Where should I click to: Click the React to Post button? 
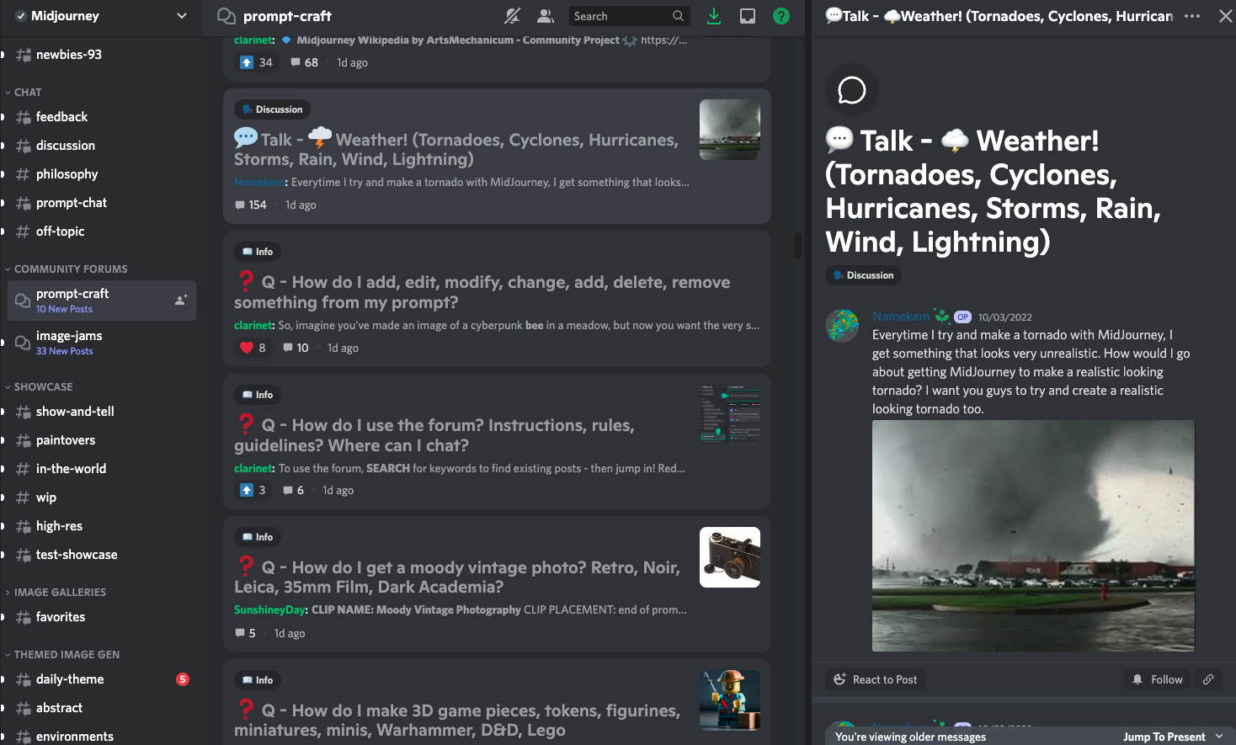876,679
